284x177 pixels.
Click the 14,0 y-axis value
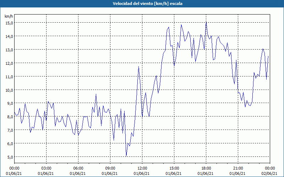pos(9,36)
